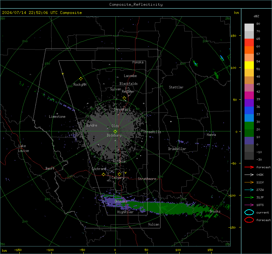
Task: Select the dark gray swatch above -30
Action: (x=249, y=156)
